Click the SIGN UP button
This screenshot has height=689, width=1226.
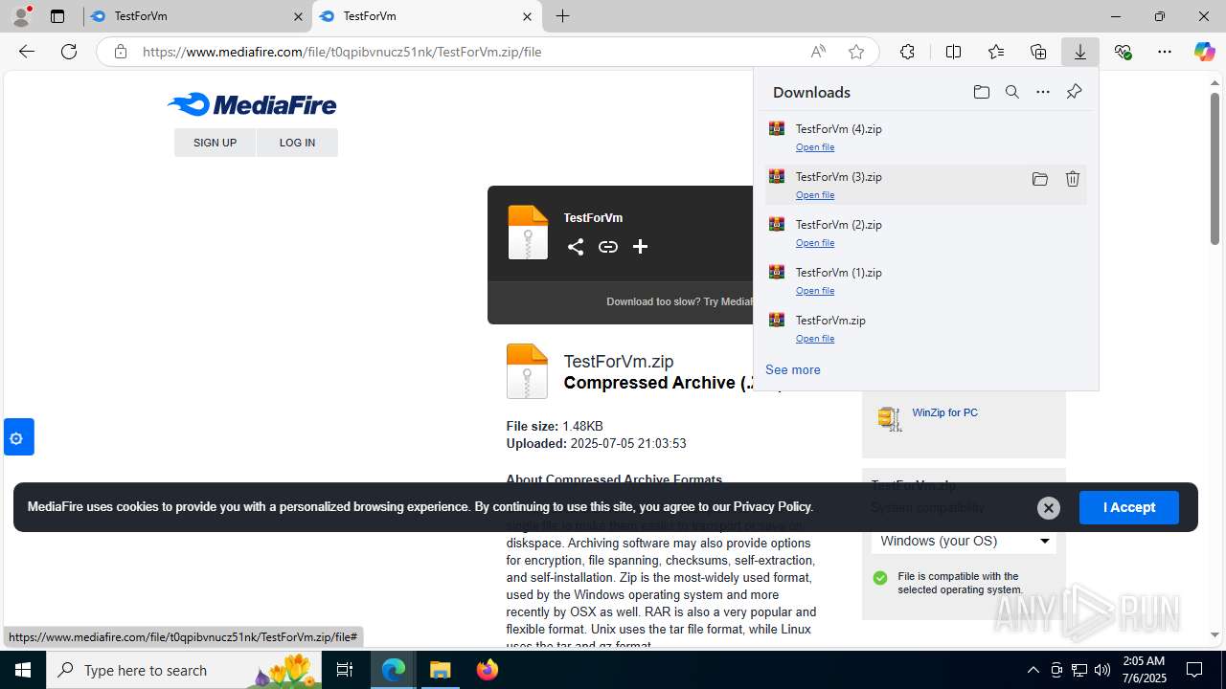click(x=215, y=143)
